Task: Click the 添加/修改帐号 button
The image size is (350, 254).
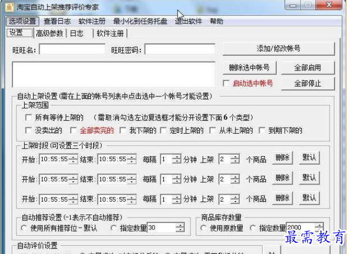Action: click(279, 49)
